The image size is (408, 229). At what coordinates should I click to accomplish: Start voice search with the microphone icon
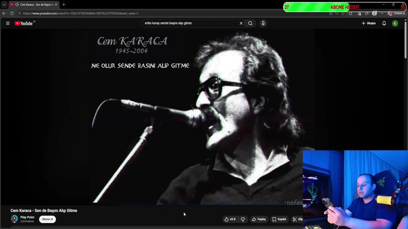coord(263,23)
